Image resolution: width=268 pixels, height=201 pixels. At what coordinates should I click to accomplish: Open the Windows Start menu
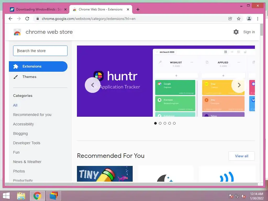pyautogui.click(x=6, y=196)
